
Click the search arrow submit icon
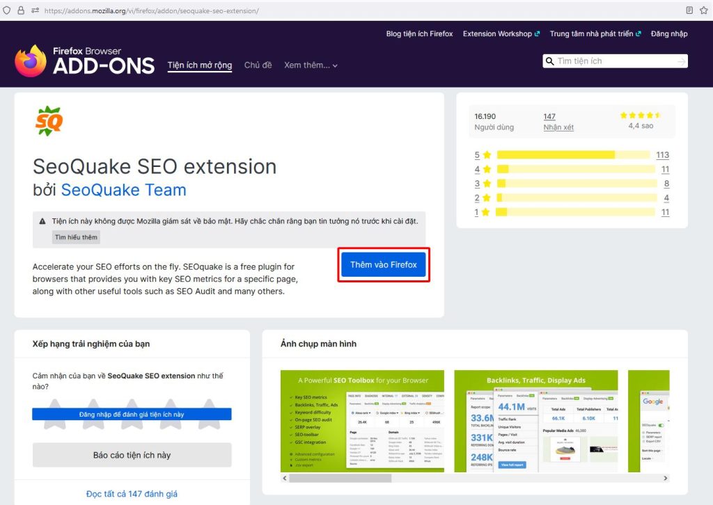tap(680, 61)
